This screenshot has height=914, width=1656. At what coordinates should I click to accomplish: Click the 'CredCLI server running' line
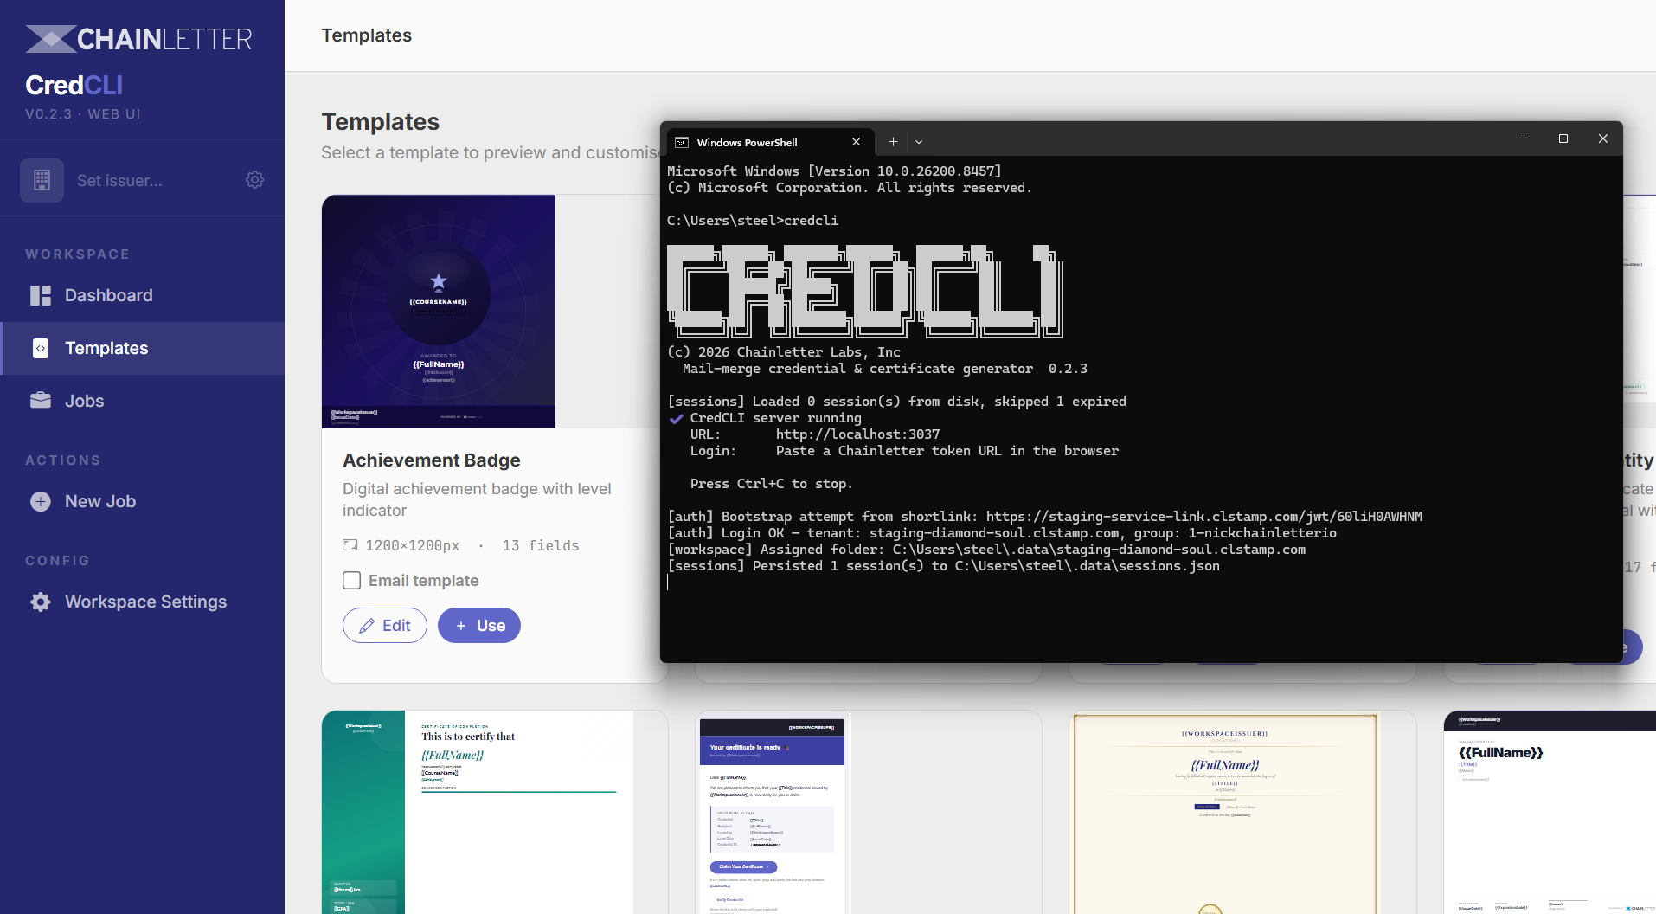[x=775, y=418]
